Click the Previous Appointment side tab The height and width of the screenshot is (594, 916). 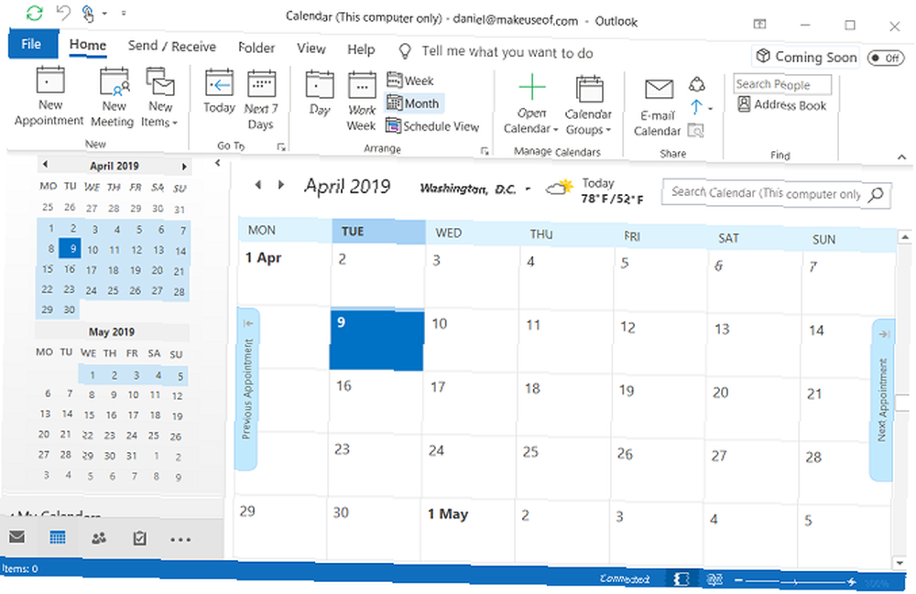point(247,389)
